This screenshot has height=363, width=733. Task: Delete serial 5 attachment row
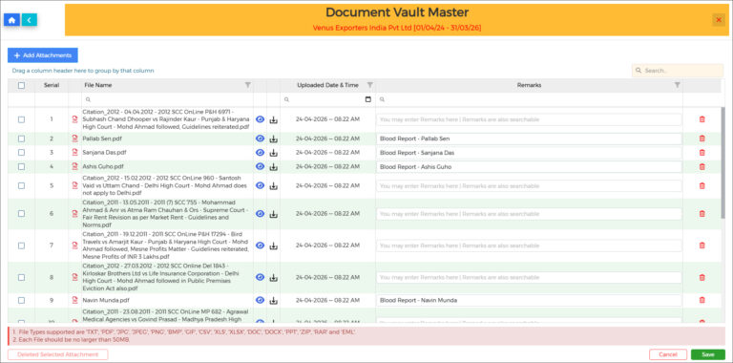pos(702,185)
